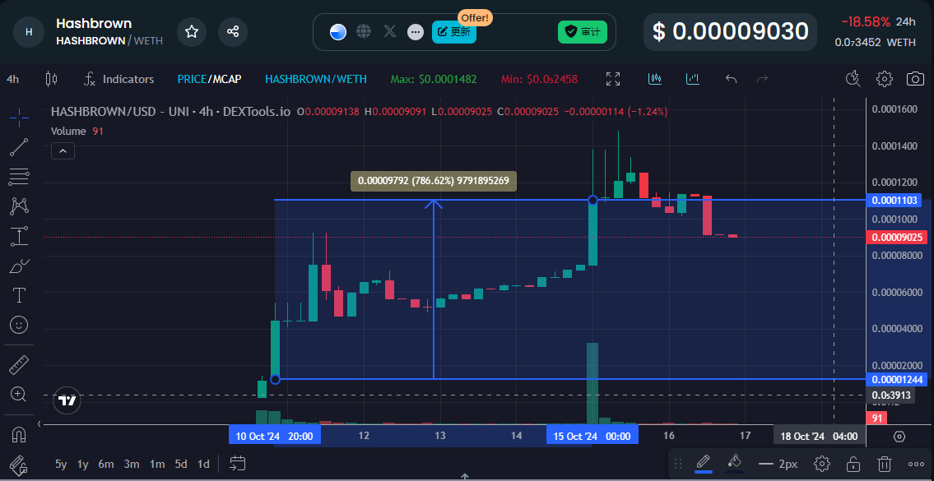934x481 pixels.
Task: Select the brush drawing tool
Action: [19, 266]
